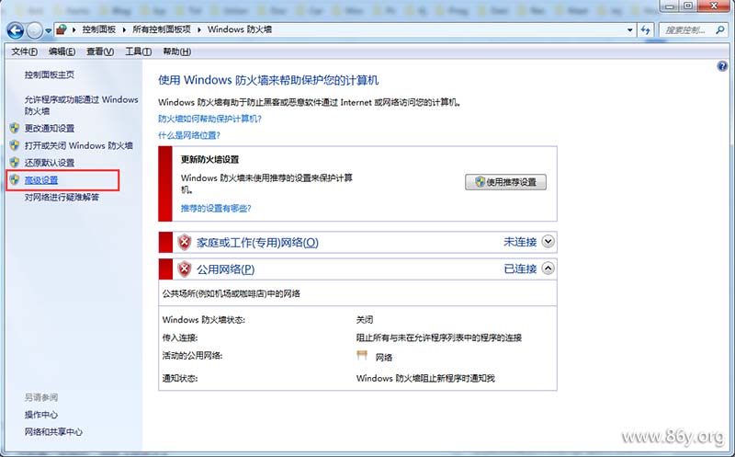Click Windows 防火墙阻止新程序时通知我 text
735x457 pixels.
click(x=425, y=378)
